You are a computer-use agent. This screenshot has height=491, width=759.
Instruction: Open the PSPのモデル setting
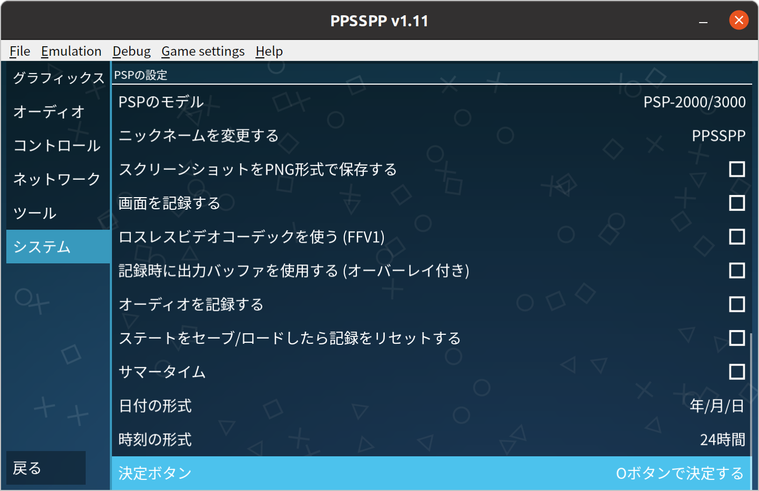(x=432, y=102)
